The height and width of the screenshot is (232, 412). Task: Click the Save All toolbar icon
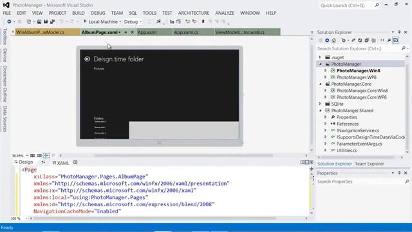tap(52, 21)
